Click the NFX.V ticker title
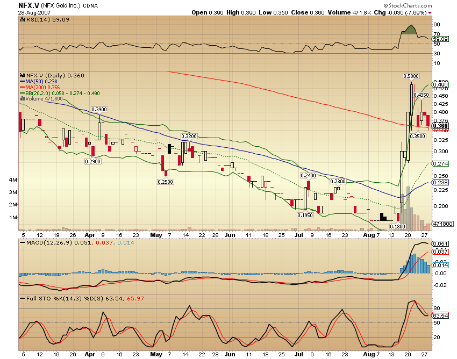 [28, 5]
